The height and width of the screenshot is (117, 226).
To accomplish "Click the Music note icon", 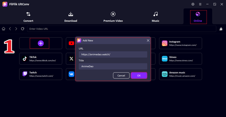I will 156,14.
